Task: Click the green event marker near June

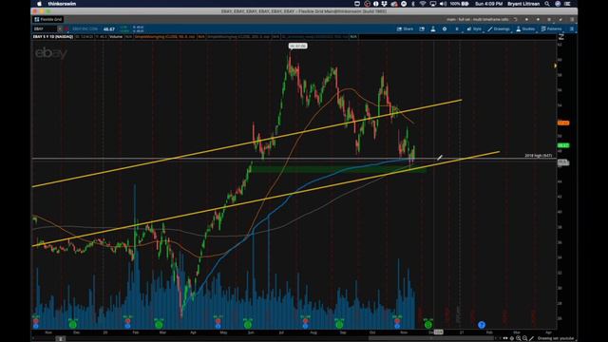Action: coord(248,325)
